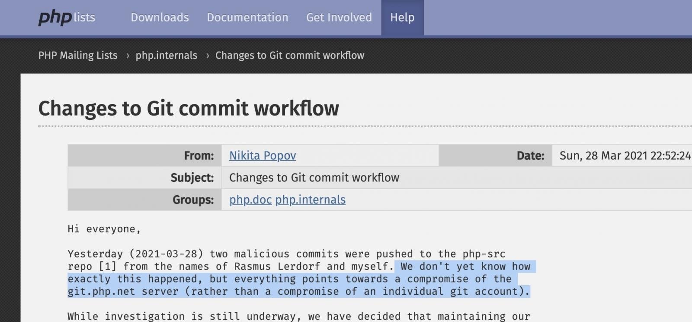Click the php lists logo

coord(67,17)
